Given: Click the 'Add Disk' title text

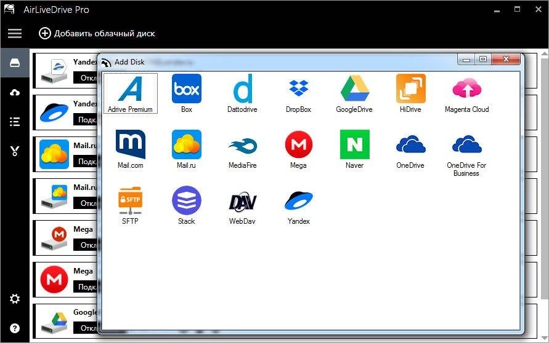Looking at the screenshot, I should click(x=129, y=62).
